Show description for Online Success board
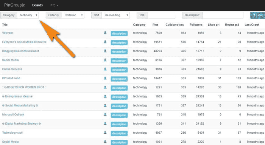Viewport: 265px width, 145px height. (x=119, y=70)
